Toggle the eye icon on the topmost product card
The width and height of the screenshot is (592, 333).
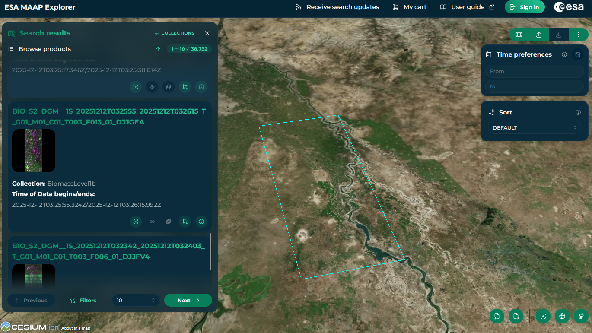(152, 87)
